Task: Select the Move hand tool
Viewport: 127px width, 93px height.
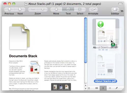Action: click(56, 9)
